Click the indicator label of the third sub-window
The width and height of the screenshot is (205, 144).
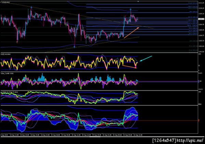pos(9,92)
